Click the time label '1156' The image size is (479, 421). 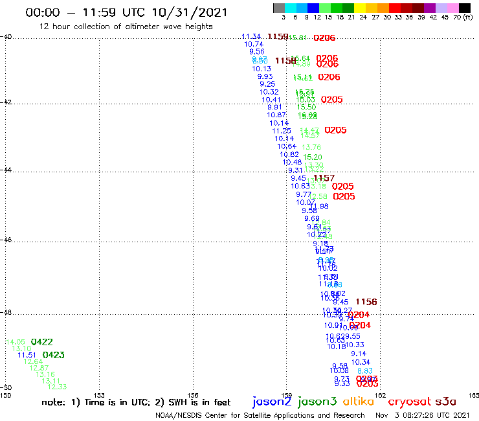tap(366, 302)
